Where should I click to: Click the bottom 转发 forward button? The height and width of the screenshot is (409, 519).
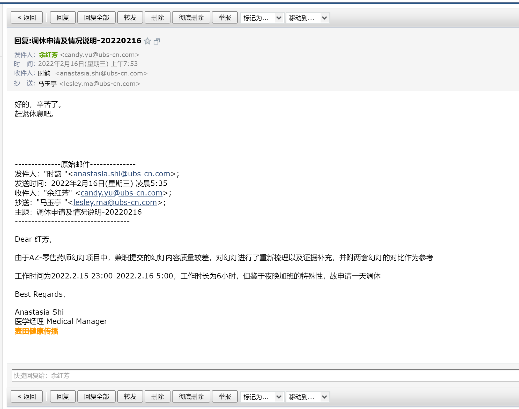[130, 396]
